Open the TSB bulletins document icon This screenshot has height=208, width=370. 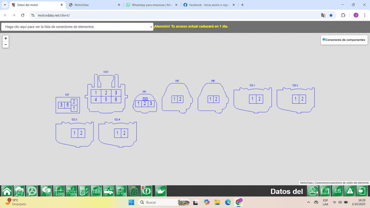coord(96,191)
